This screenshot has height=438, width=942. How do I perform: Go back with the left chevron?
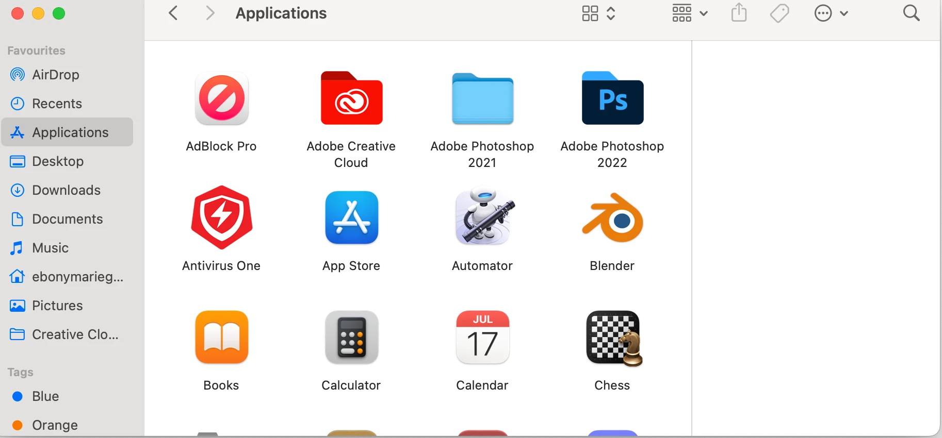173,13
